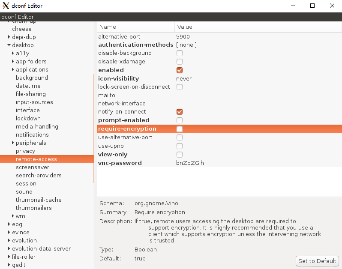The height and width of the screenshot is (269, 342).
Task: Expand the wm tree node
Action: point(13,216)
